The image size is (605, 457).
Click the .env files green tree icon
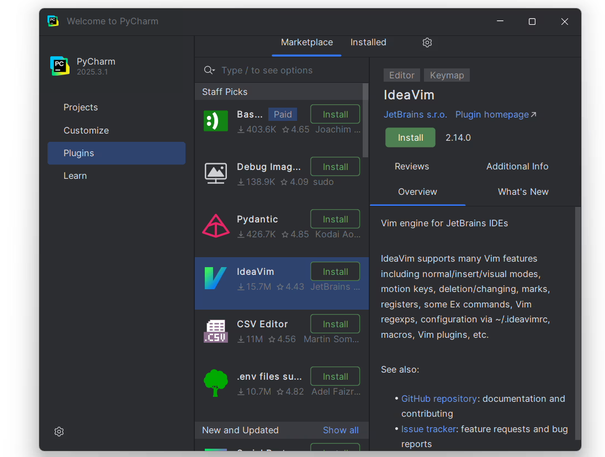(216, 383)
